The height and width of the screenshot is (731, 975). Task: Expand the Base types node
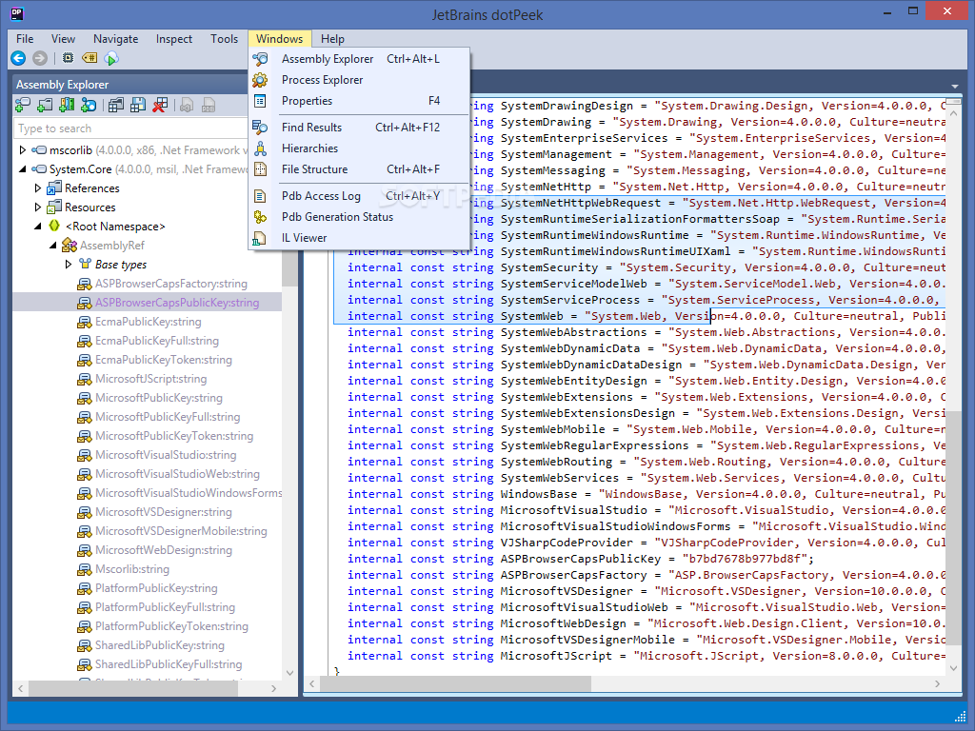(x=69, y=265)
